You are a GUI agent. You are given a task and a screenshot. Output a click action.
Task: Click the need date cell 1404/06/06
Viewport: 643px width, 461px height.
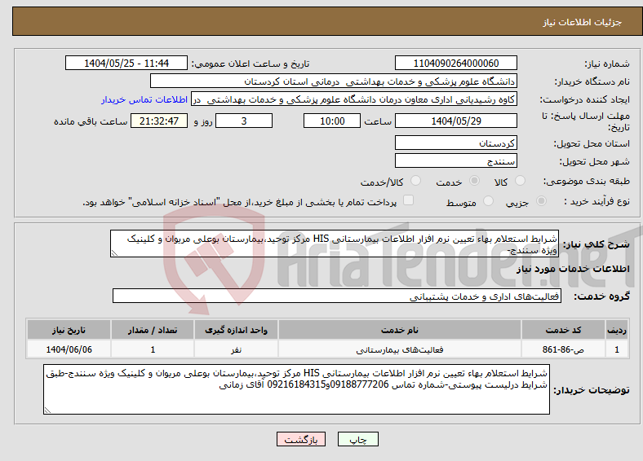(69, 349)
